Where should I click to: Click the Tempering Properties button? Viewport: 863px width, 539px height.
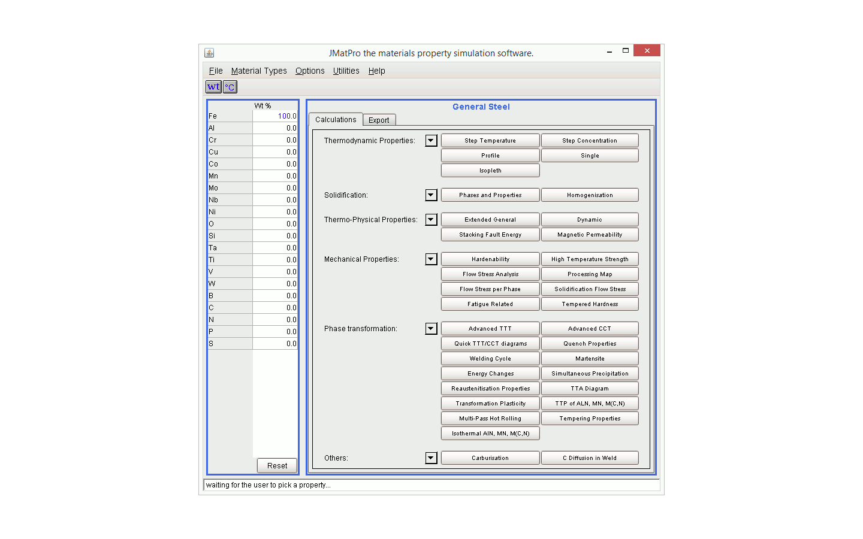tap(590, 419)
